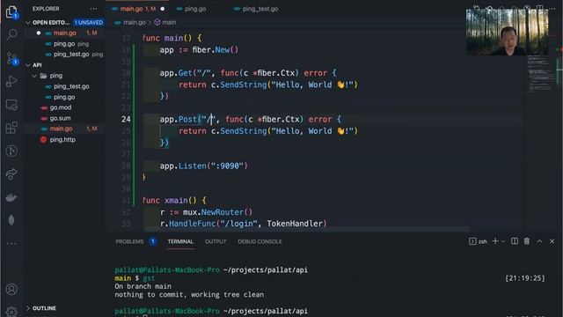
Task: Open the Explorer view in activity bar
Action: pyautogui.click(x=11, y=11)
